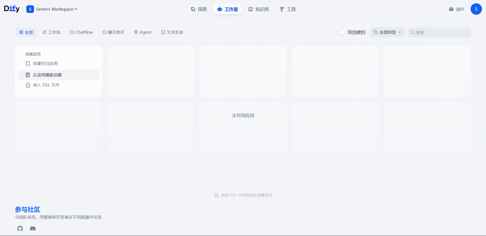Switch to the 工作室 tab

click(x=227, y=9)
